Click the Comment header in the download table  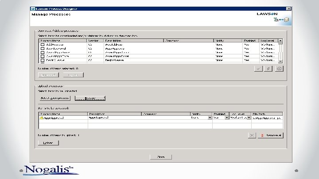[x=189, y=41]
